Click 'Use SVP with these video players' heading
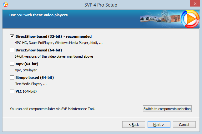 point(38,15)
